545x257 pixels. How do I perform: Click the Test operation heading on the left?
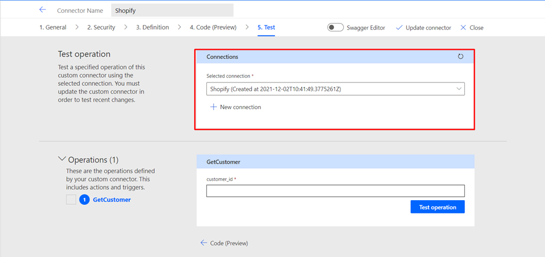84,55
